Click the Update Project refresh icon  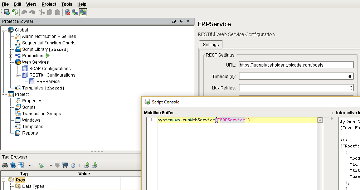tap(15, 12)
